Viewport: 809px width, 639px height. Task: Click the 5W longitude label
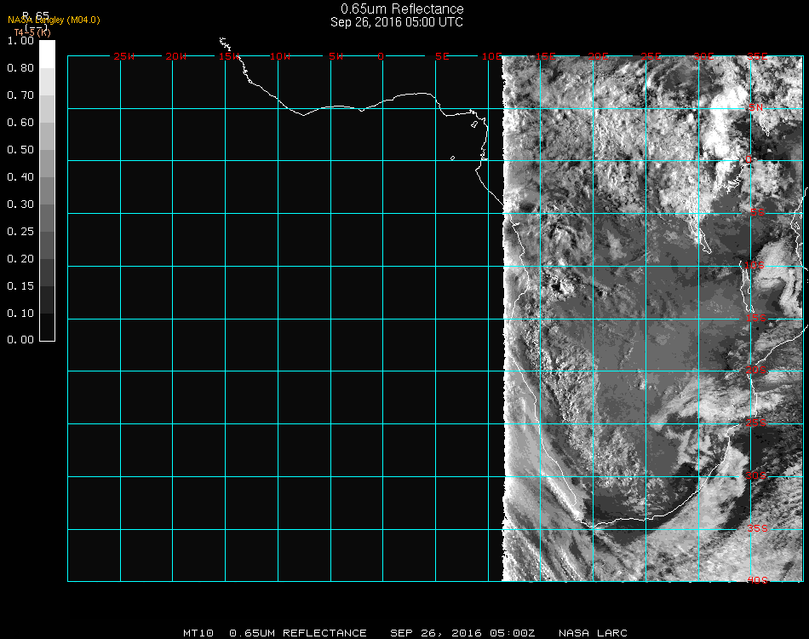click(336, 56)
